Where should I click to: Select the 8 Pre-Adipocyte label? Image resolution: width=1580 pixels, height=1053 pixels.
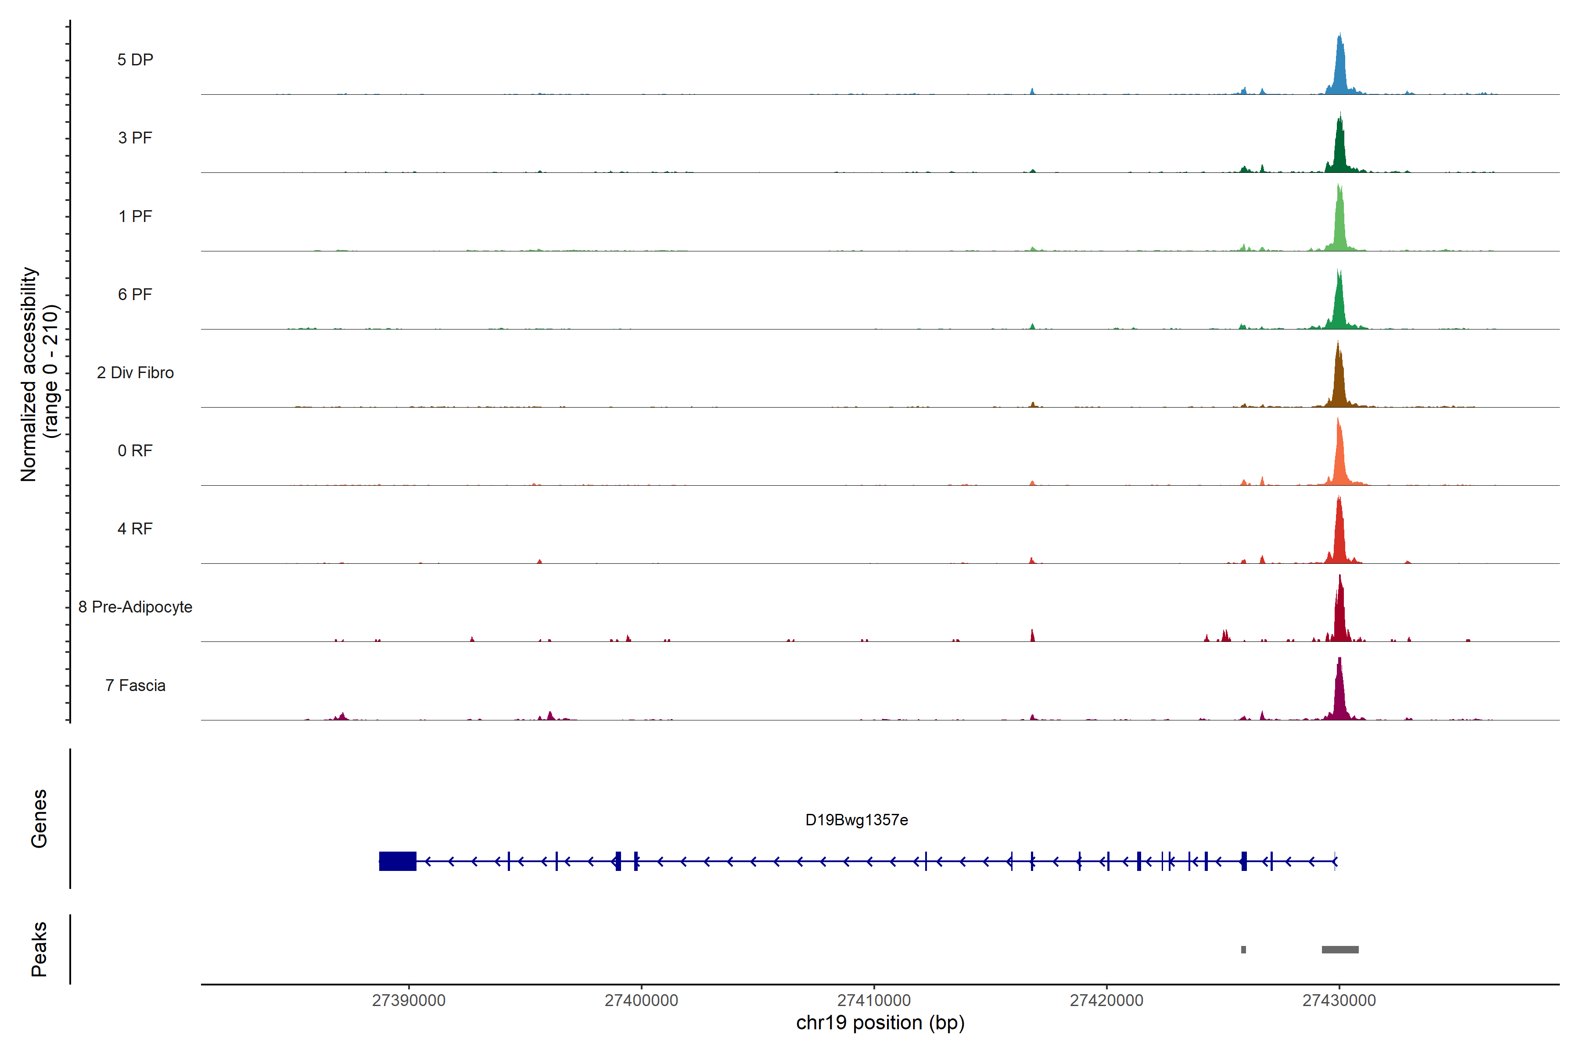tap(135, 607)
